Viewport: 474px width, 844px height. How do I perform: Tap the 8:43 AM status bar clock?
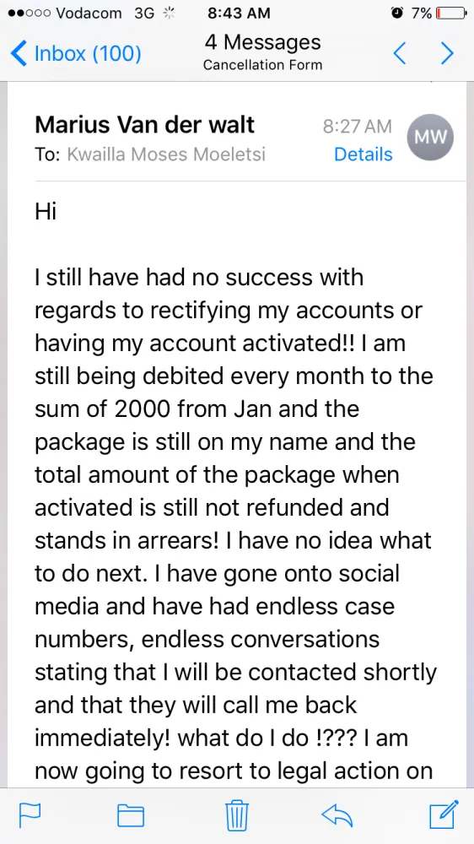(x=239, y=14)
